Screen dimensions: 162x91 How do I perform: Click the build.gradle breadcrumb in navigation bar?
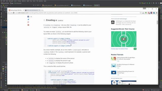pos(18,3)
